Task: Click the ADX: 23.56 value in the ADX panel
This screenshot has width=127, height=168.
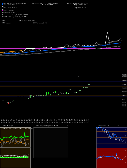Action: (6, 129)
